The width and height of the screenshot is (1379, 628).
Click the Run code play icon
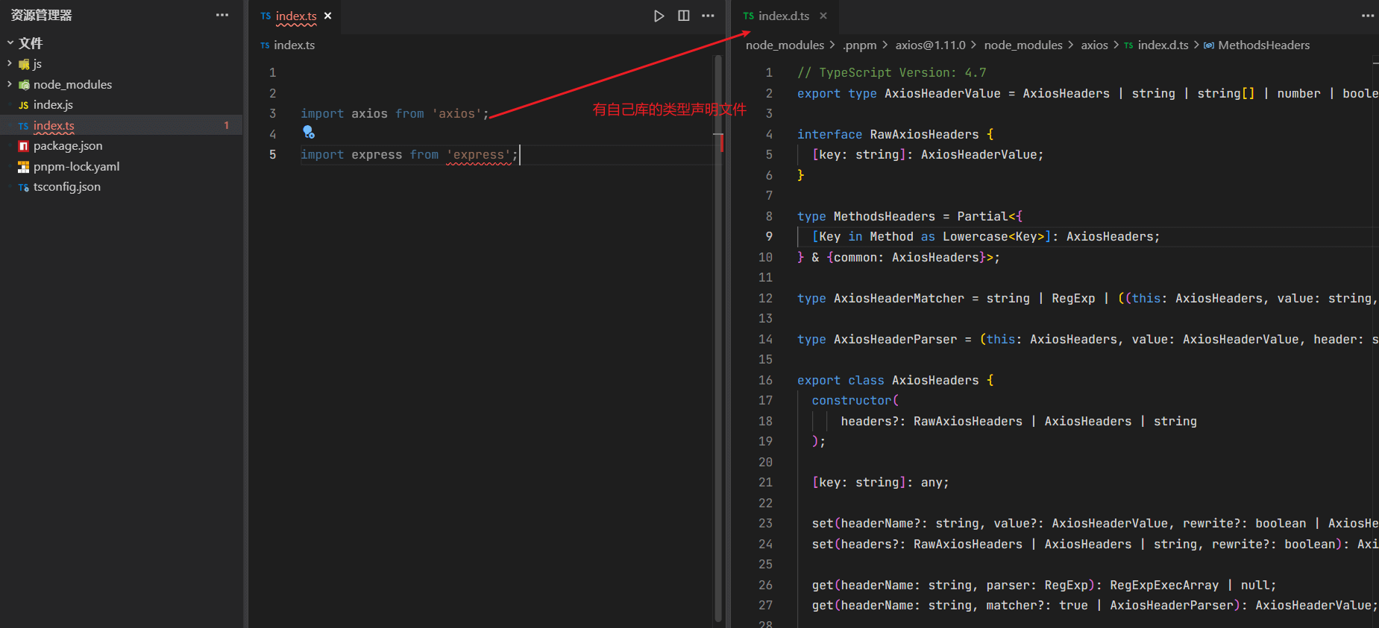[659, 16]
